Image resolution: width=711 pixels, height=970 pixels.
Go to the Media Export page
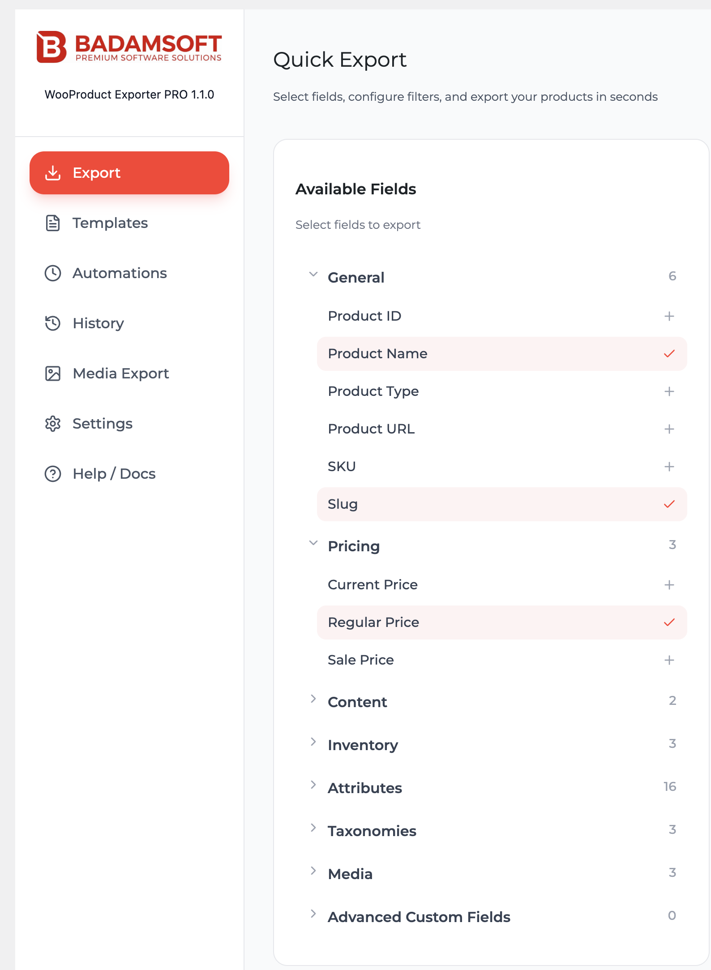coord(120,373)
